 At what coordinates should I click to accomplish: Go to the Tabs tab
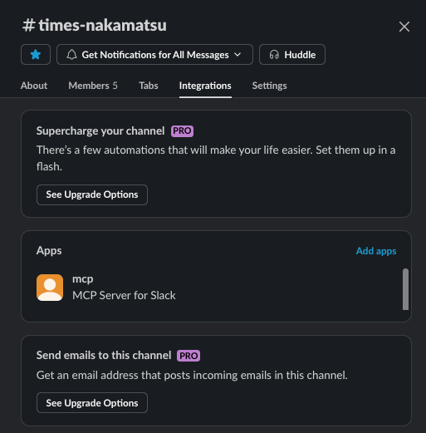[149, 86]
